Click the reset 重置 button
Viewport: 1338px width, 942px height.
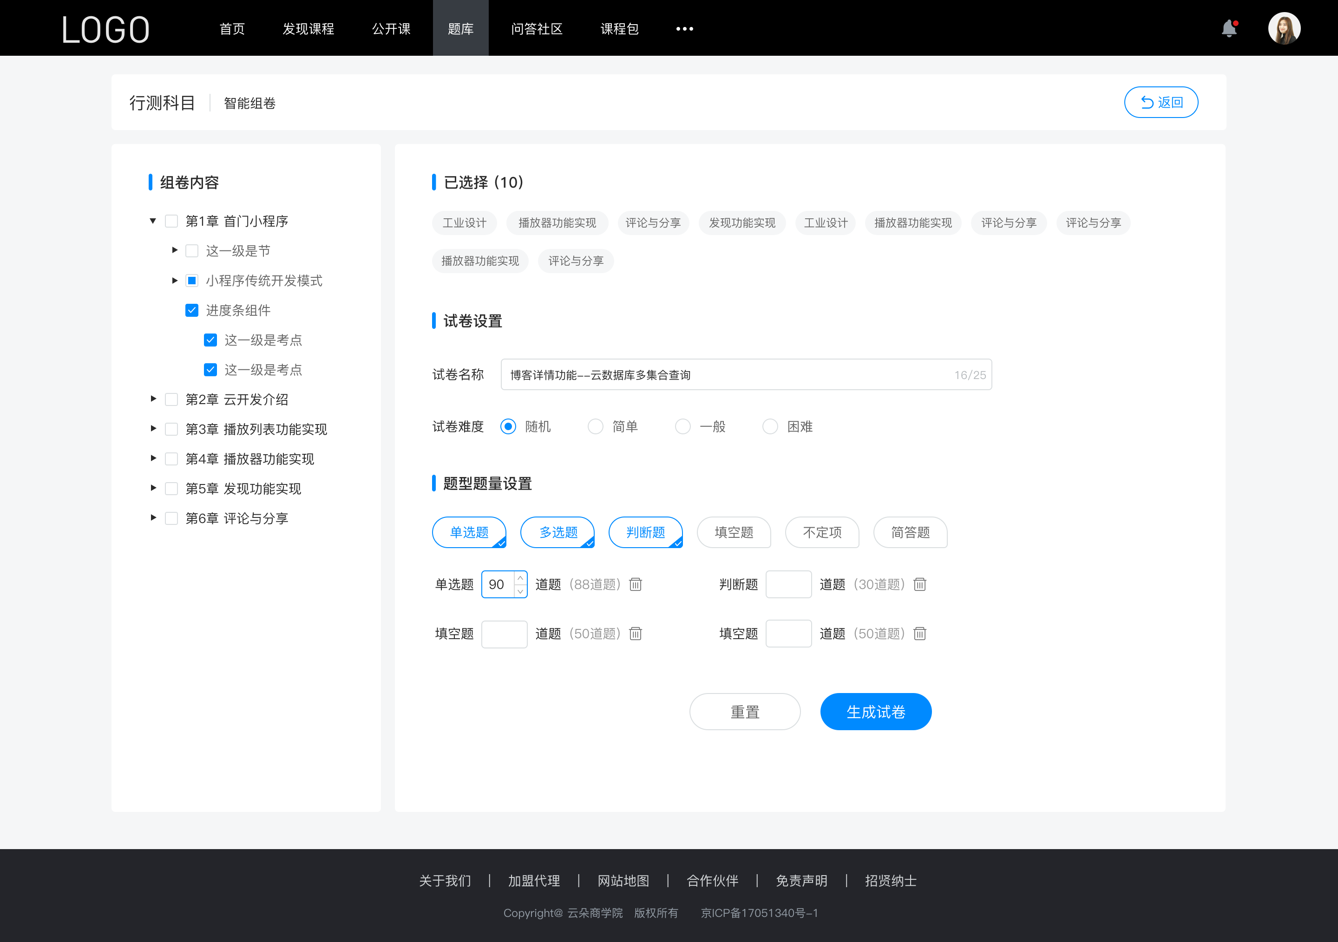(744, 712)
